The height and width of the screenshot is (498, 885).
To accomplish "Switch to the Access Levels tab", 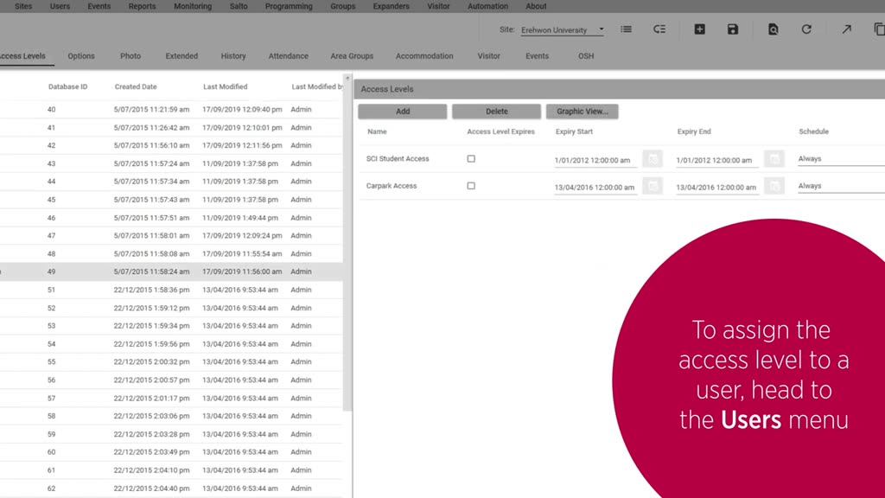I will [x=22, y=56].
